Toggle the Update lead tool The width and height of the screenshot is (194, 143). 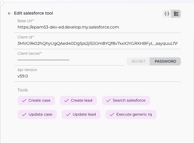tap(81, 114)
